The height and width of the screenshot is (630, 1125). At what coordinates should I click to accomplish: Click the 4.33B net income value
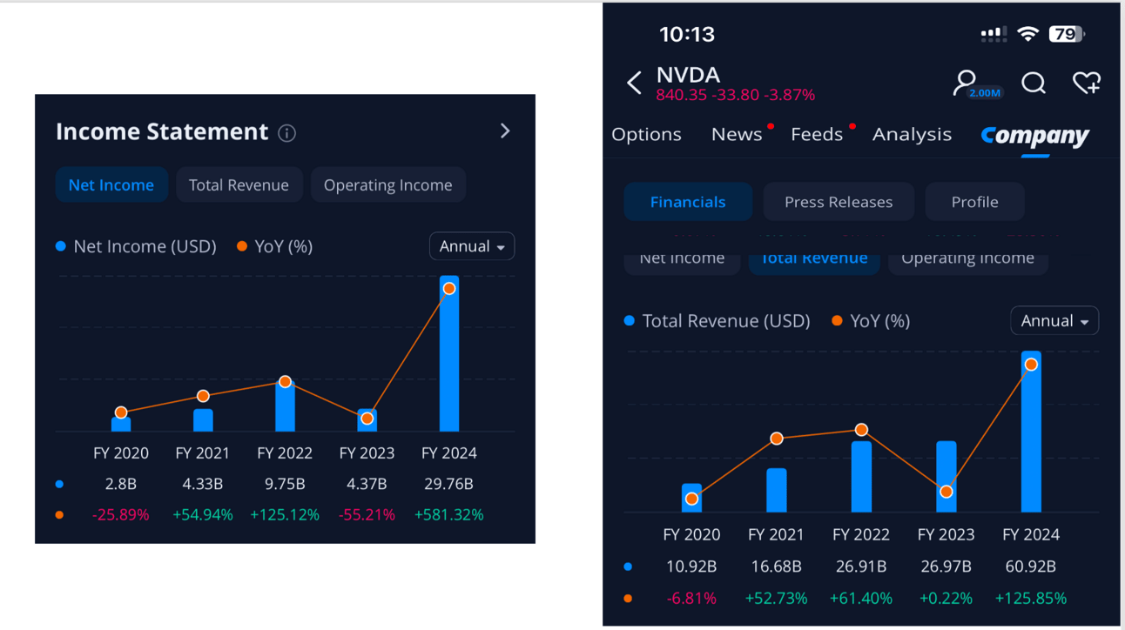tap(203, 484)
